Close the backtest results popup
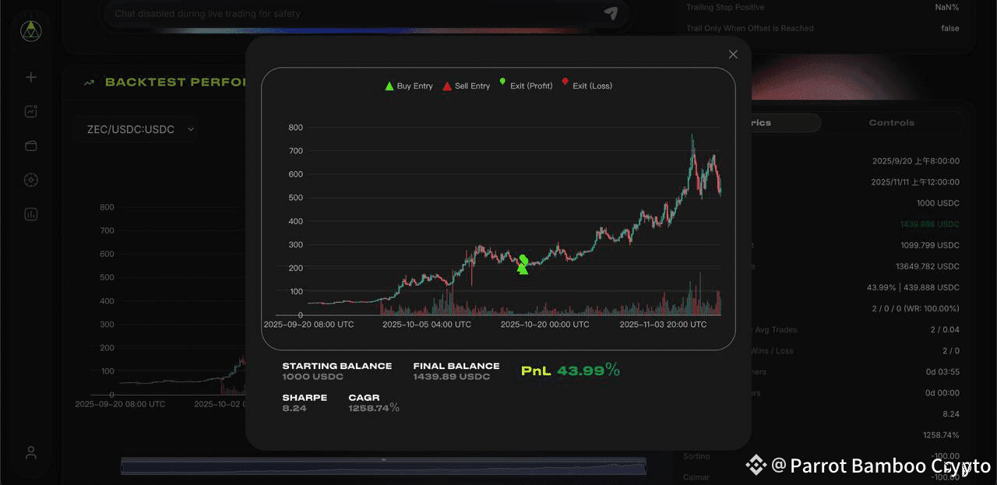 pos(732,54)
